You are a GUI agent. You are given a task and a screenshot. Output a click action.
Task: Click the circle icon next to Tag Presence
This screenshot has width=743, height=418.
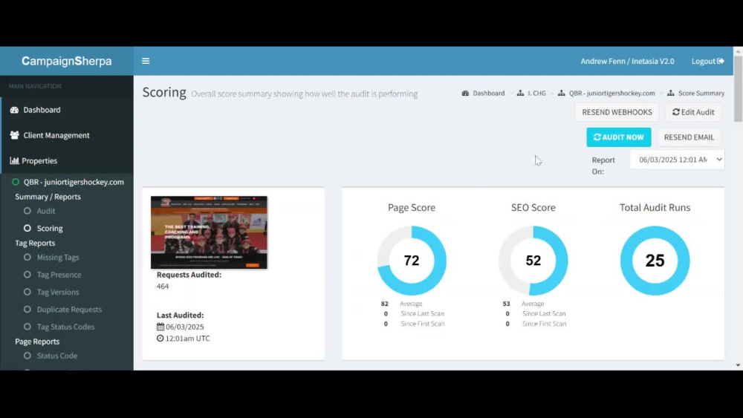point(27,275)
